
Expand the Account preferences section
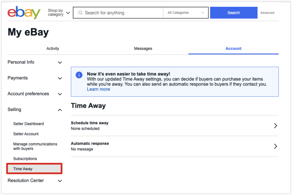click(60, 94)
